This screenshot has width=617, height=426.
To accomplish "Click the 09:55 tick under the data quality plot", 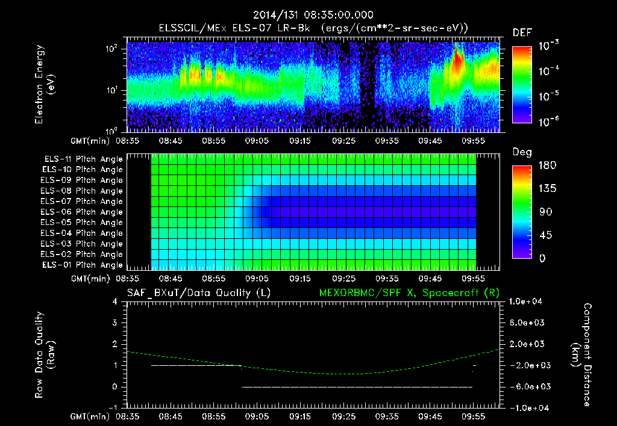I will tap(473, 416).
